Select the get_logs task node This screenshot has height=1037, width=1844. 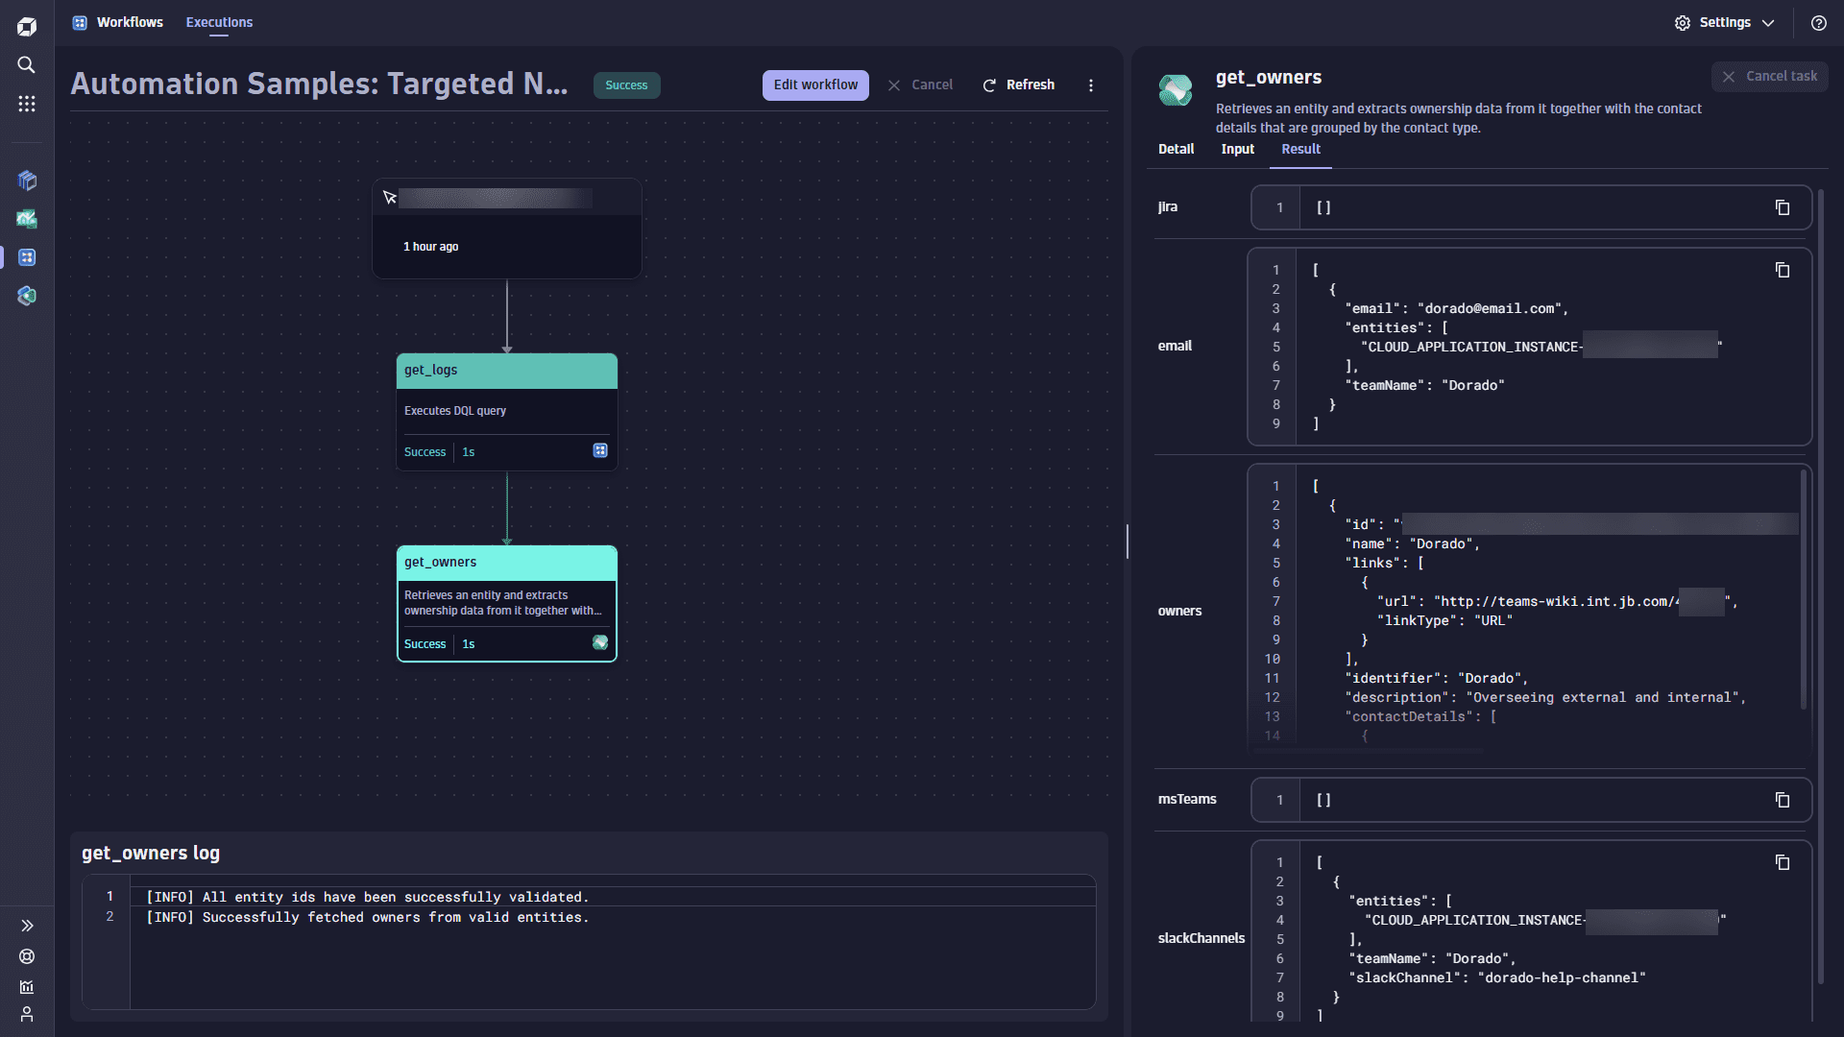tap(506, 411)
